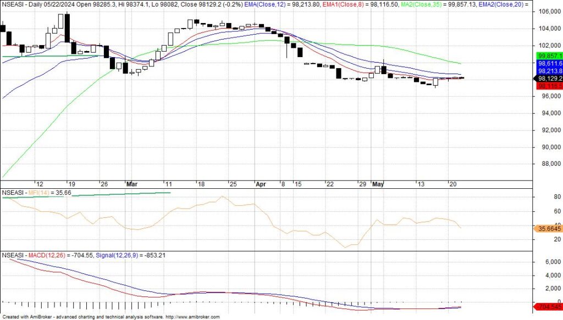Image resolution: width=563 pixels, height=320 pixels.
Task: Click the blue 98,611.6 EMA2 price tag
Action: (x=548, y=64)
